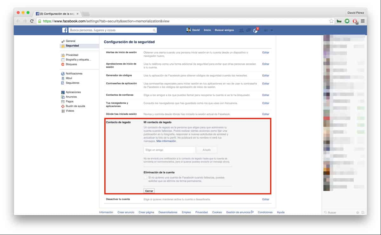Open a new browser tab
This screenshot has width=381, height=235.
(86, 14)
